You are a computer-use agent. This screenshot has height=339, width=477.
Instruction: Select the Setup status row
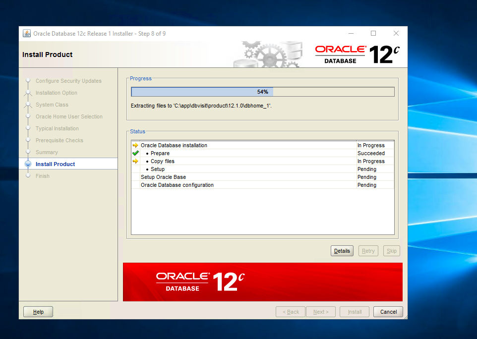pyautogui.click(x=263, y=169)
